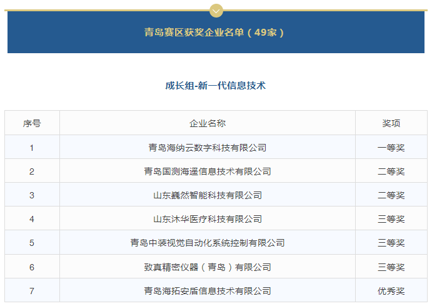Select 青岛中装视觉自动化系统控制有限公司 cell
432x306 pixels.
click(x=208, y=243)
